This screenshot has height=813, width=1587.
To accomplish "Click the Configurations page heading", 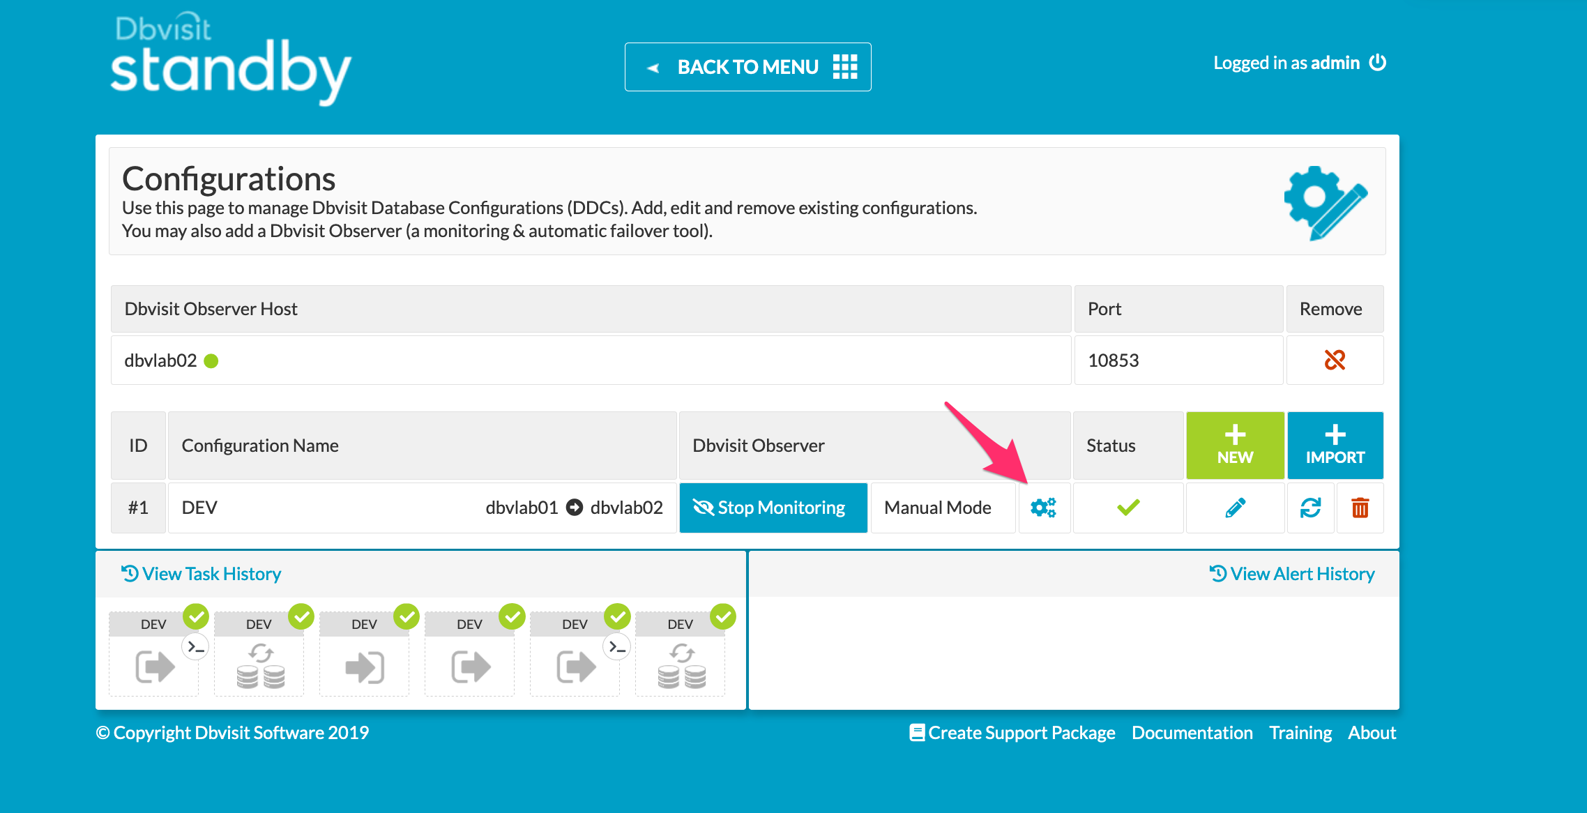I will (229, 179).
